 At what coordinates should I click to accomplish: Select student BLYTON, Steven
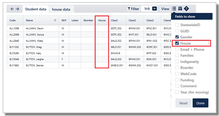pyautogui.click(x=35, y=65)
